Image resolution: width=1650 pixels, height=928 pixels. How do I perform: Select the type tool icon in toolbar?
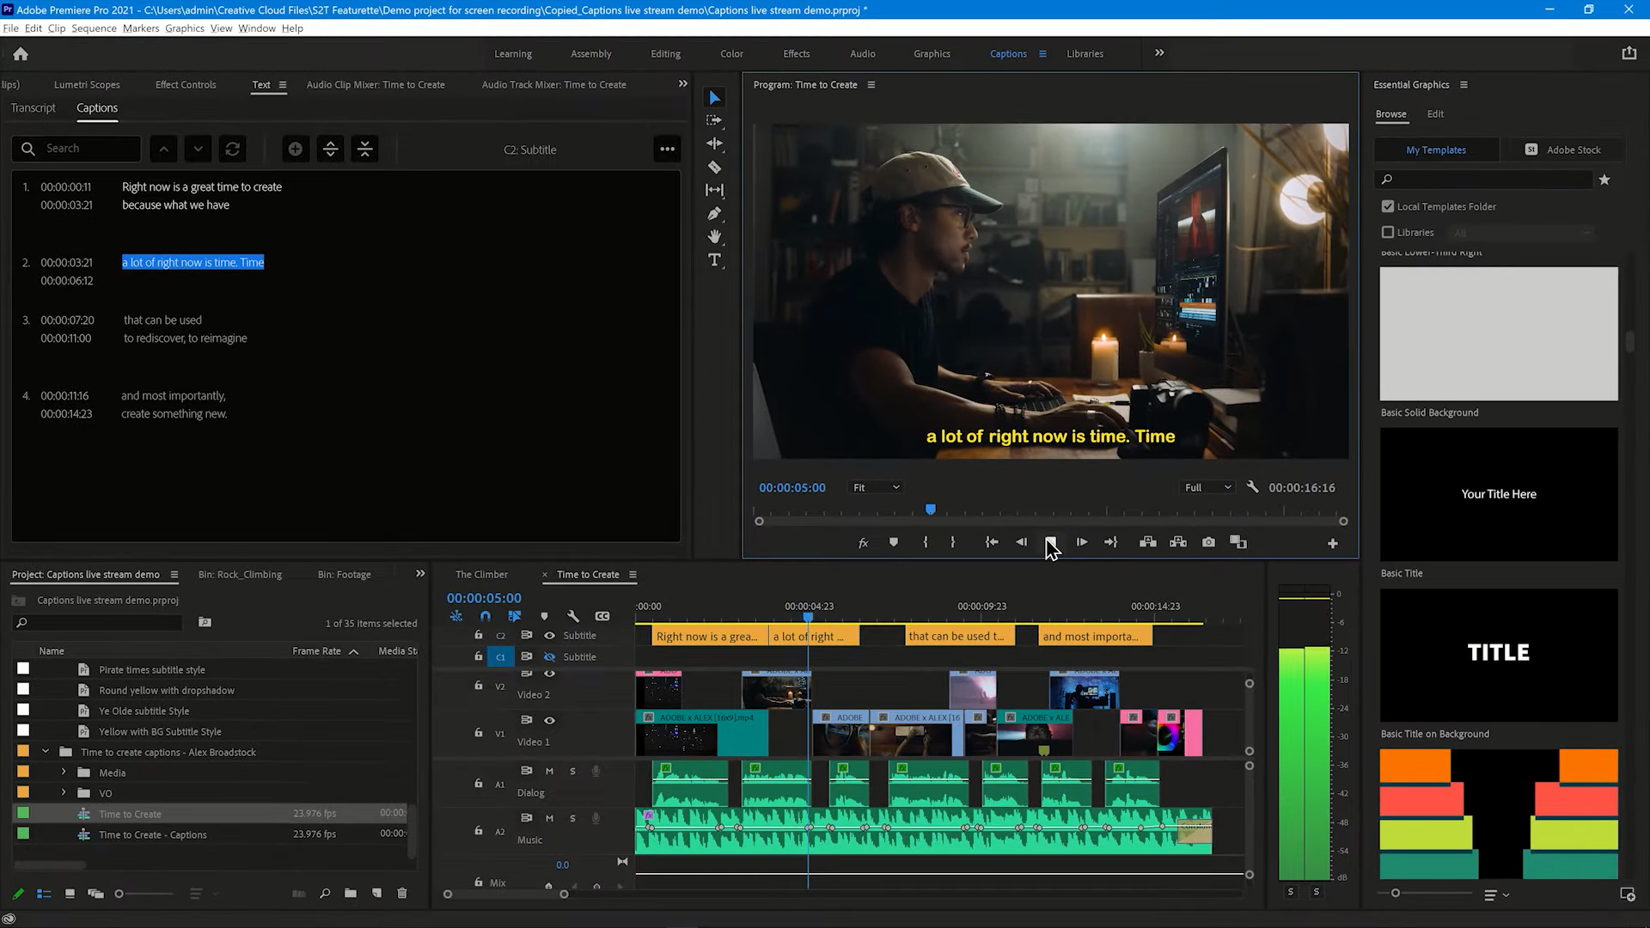[716, 259]
